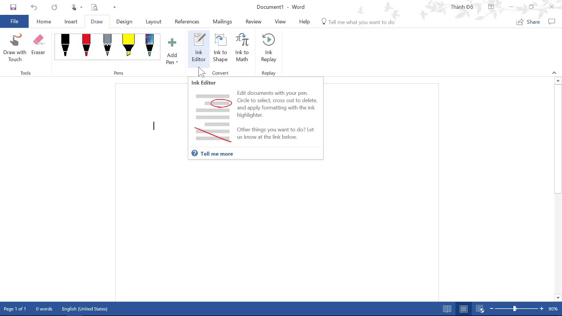Start Ink Replay

point(268,48)
